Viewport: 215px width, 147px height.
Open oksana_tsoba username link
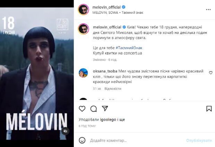105,71
